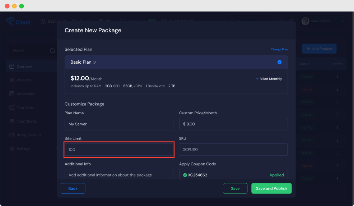The image size is (354, 206).
Task: Click the Save button
Action: pyautogui.click(x=235, y=188)
